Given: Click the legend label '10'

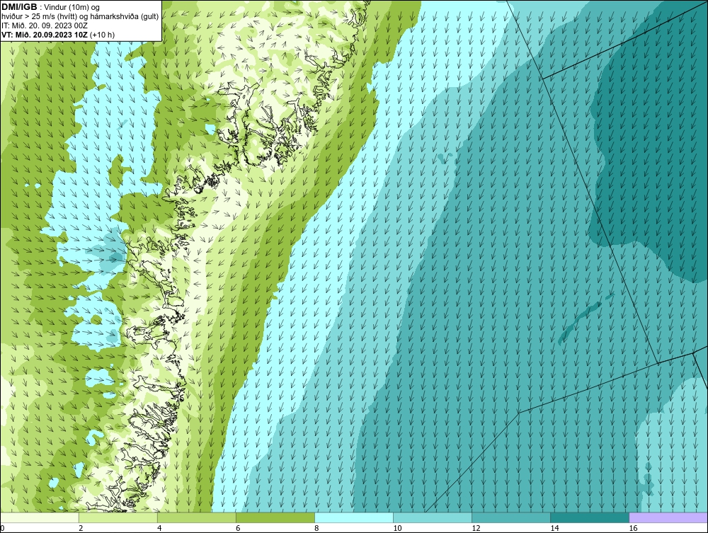Looking at the screenshot, I should [397, 528].
